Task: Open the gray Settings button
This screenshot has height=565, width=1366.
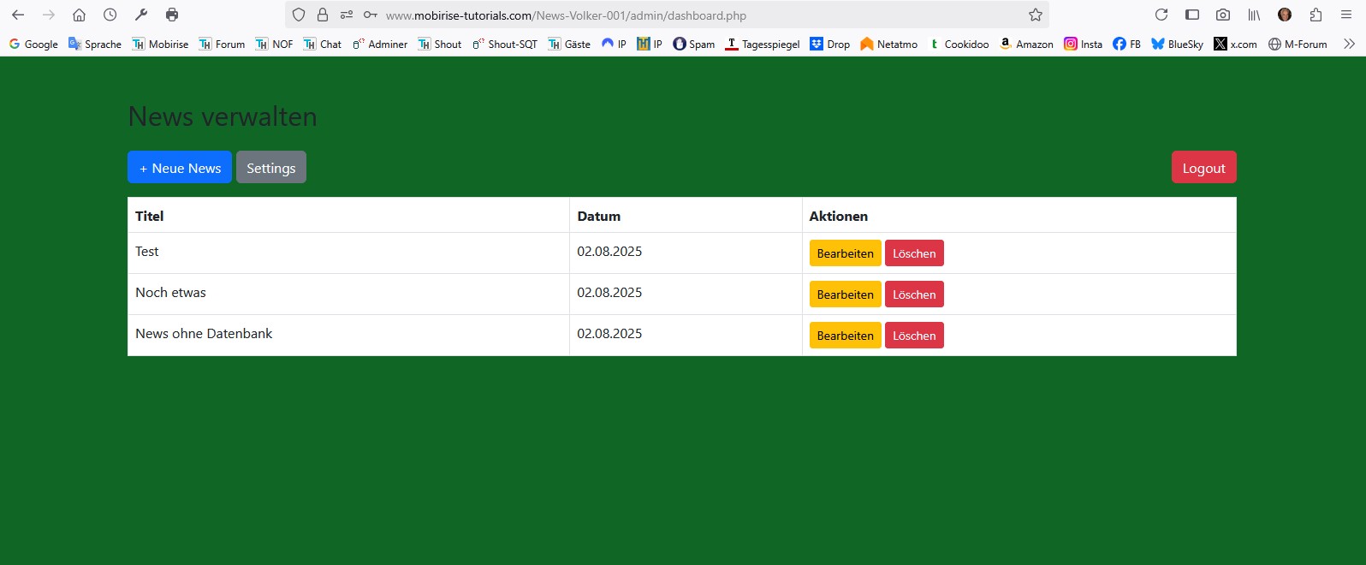Action: [270, 168]
